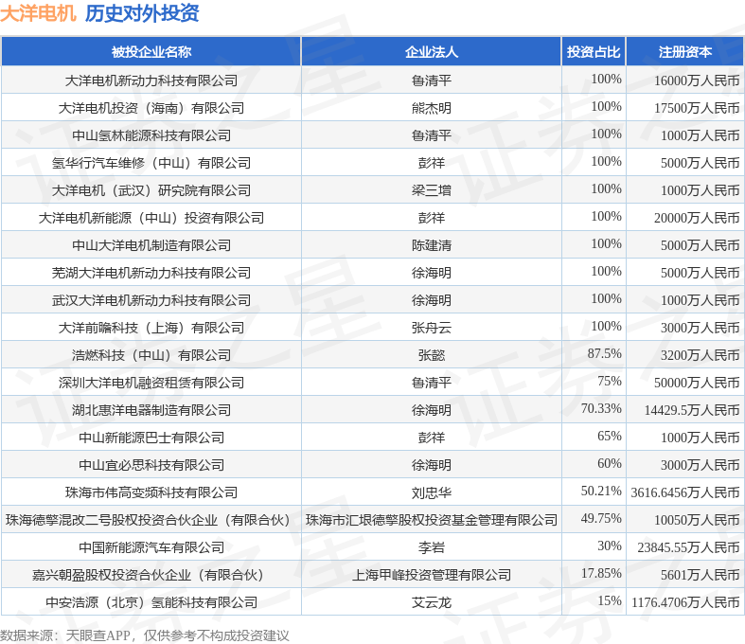The image size is (745, 644).
Task: Click 17500万人民币 registered capital
Action: 697,108
